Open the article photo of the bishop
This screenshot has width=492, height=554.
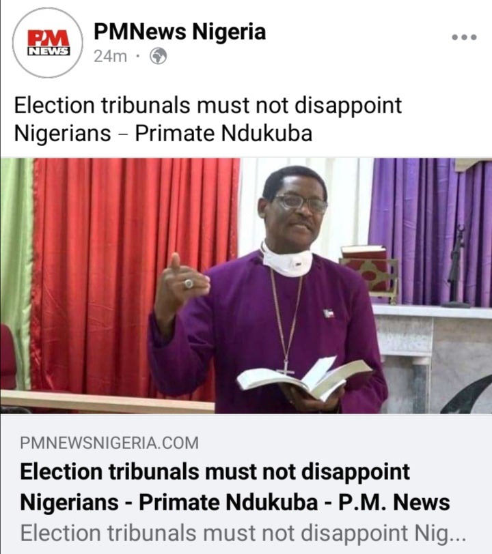click(246, 286)
